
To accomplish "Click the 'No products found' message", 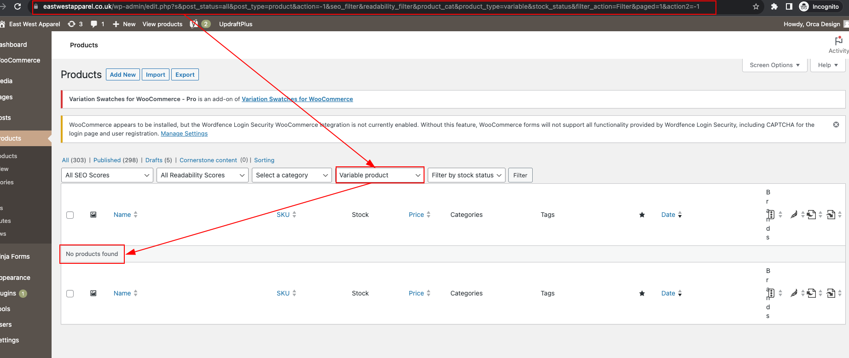I will point(92,254).
